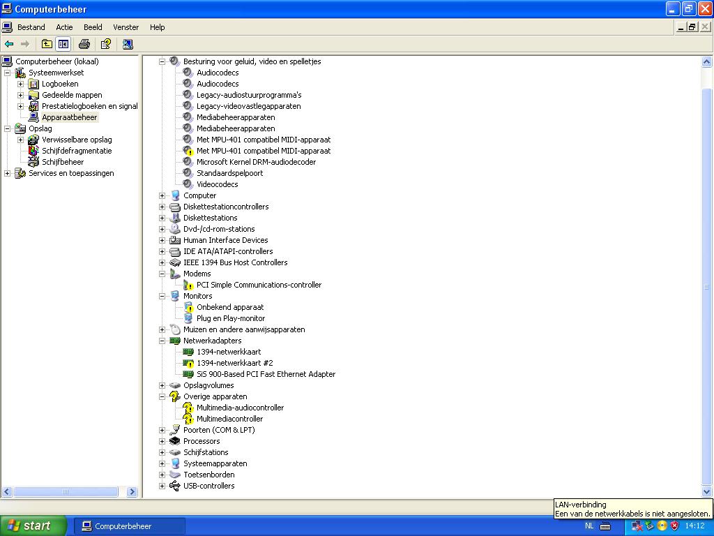
Task: Click the Videocodecs device icon
Action: (x=188, y=184)
